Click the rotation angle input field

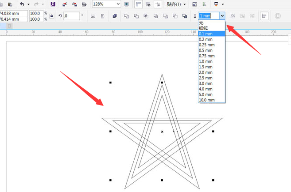71,16
